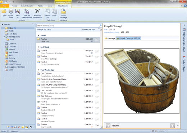Flag the Sushi Zen message

point(98,80)
